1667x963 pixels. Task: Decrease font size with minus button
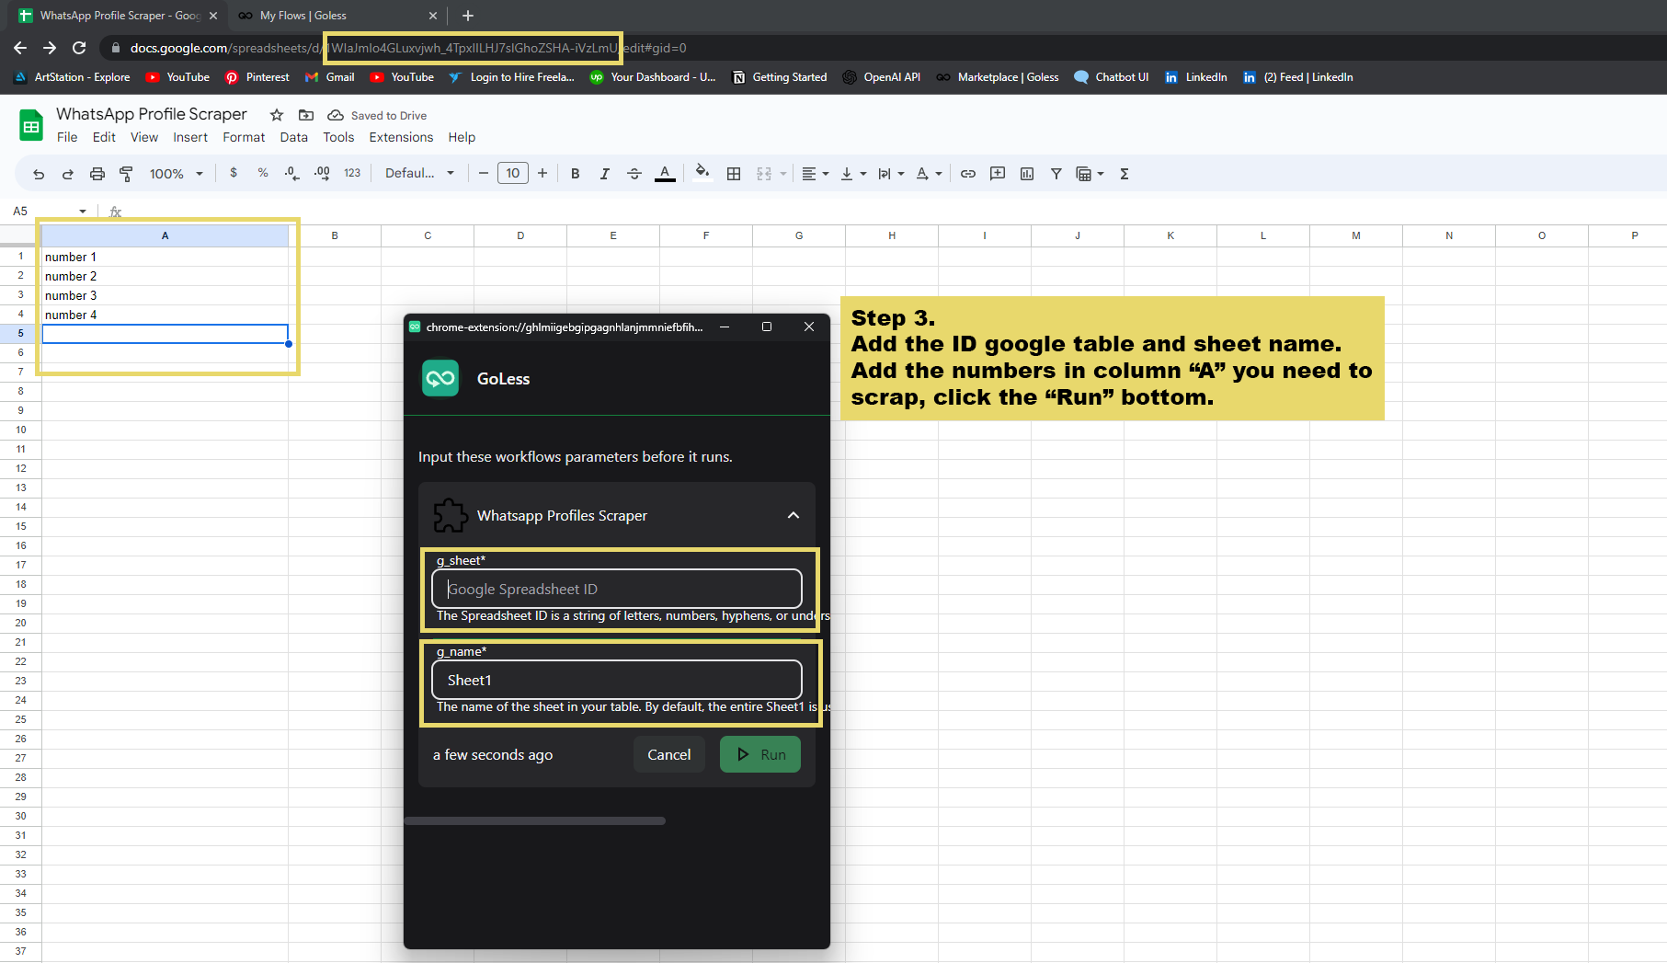(484, 173)
